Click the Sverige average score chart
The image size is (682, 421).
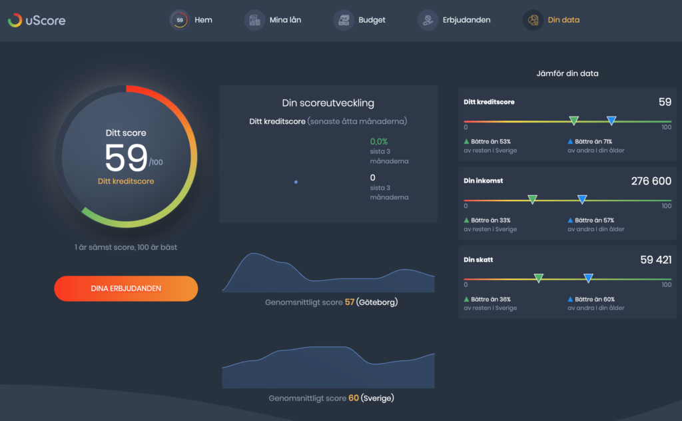pos(328,367)
